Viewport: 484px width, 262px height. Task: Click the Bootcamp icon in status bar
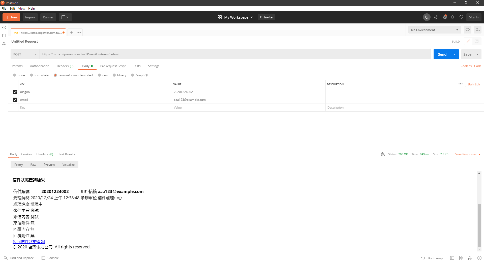(423, 258)
